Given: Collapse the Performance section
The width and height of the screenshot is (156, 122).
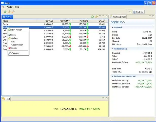Looking at the screenshot, I should 112,49.
